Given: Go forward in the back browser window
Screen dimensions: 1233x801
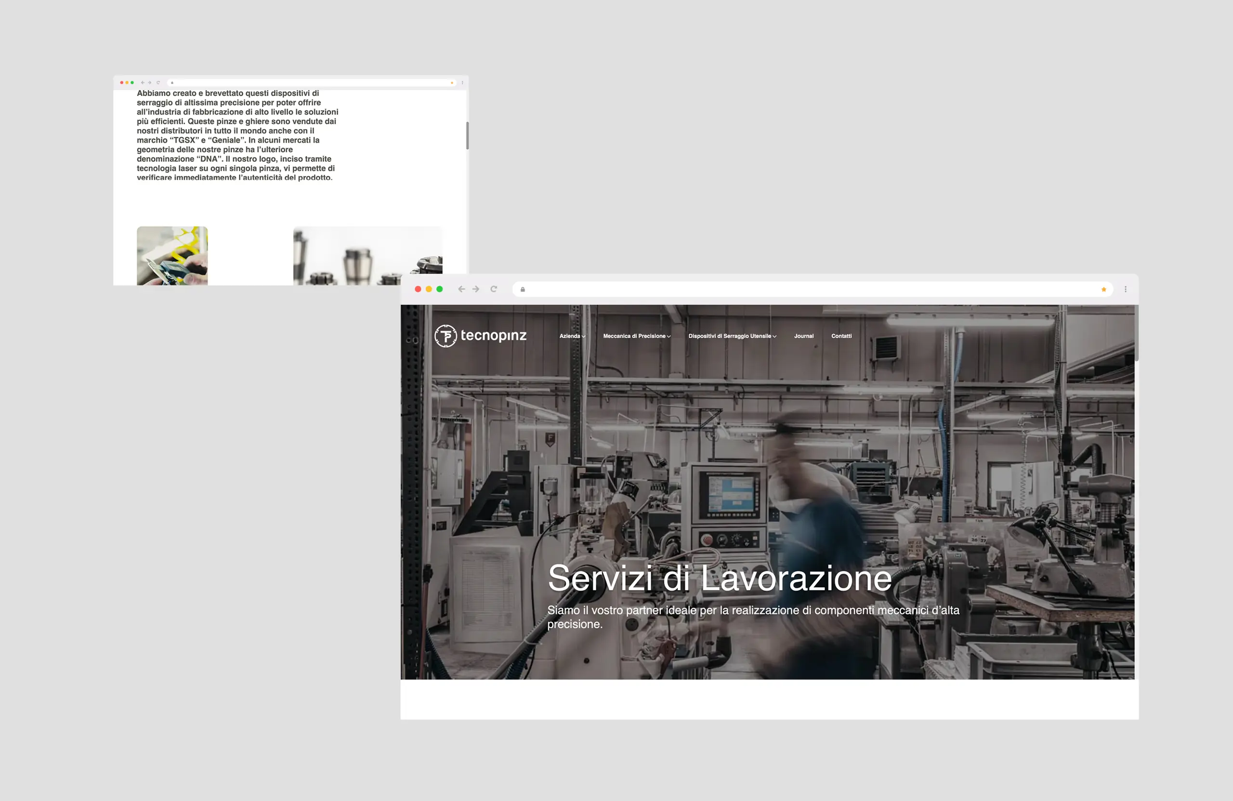Looking at the screenshot, I should pos(150,82).
